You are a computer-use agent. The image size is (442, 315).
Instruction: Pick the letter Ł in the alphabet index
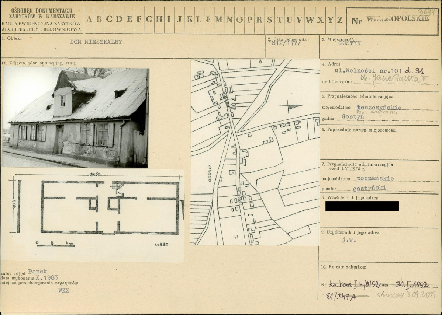[209, 20]
